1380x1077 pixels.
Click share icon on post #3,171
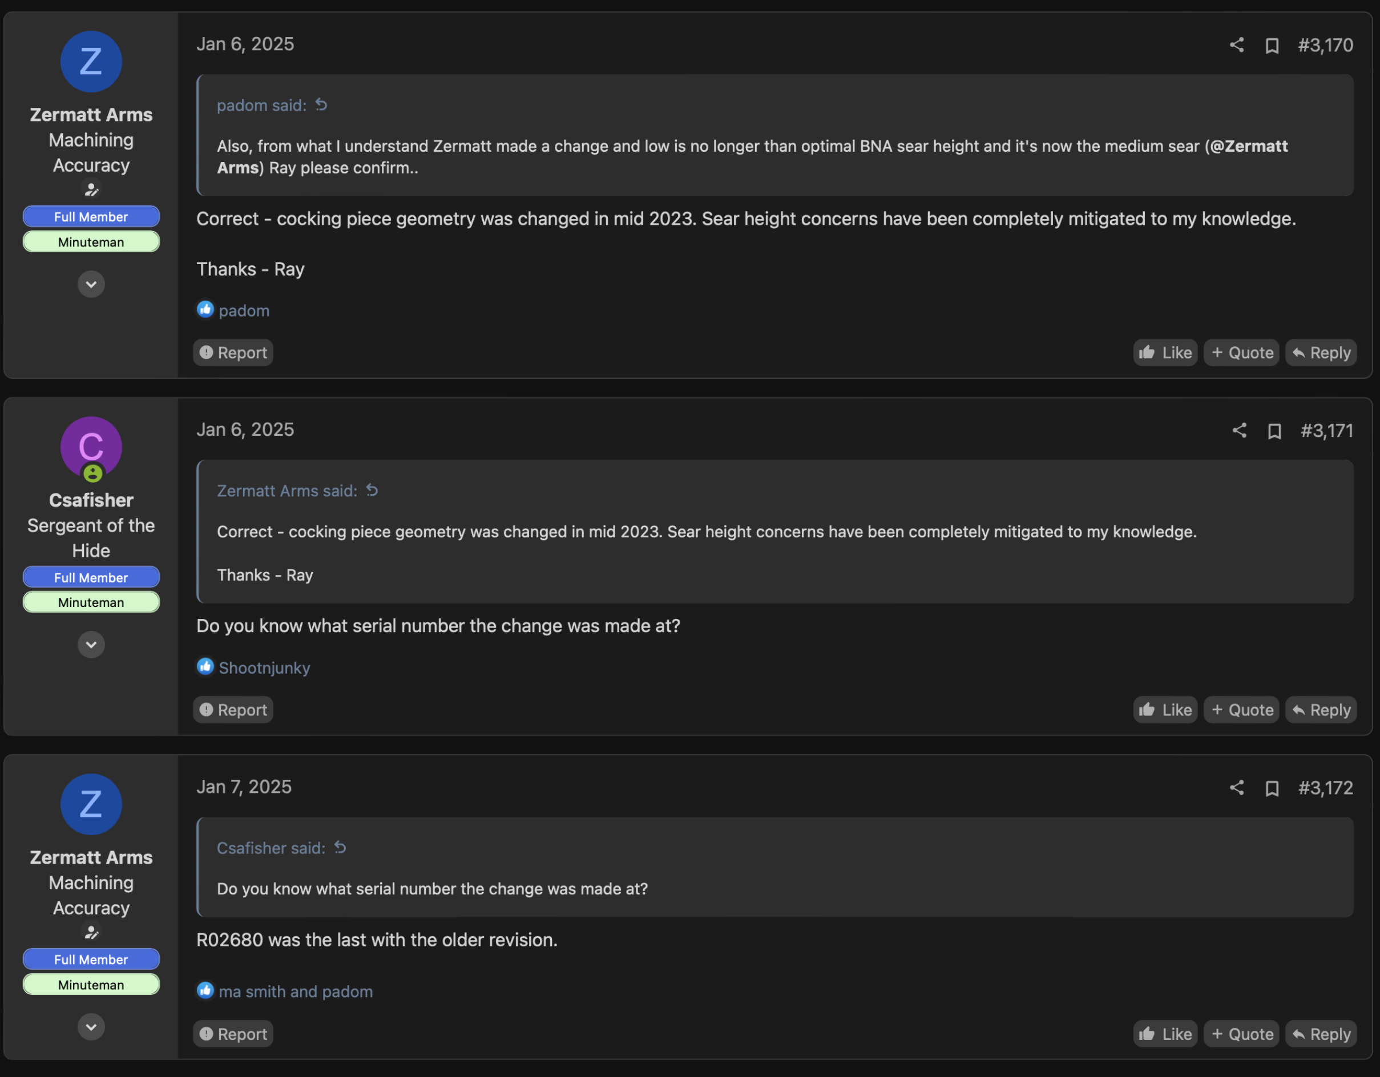click(1239, 431)
